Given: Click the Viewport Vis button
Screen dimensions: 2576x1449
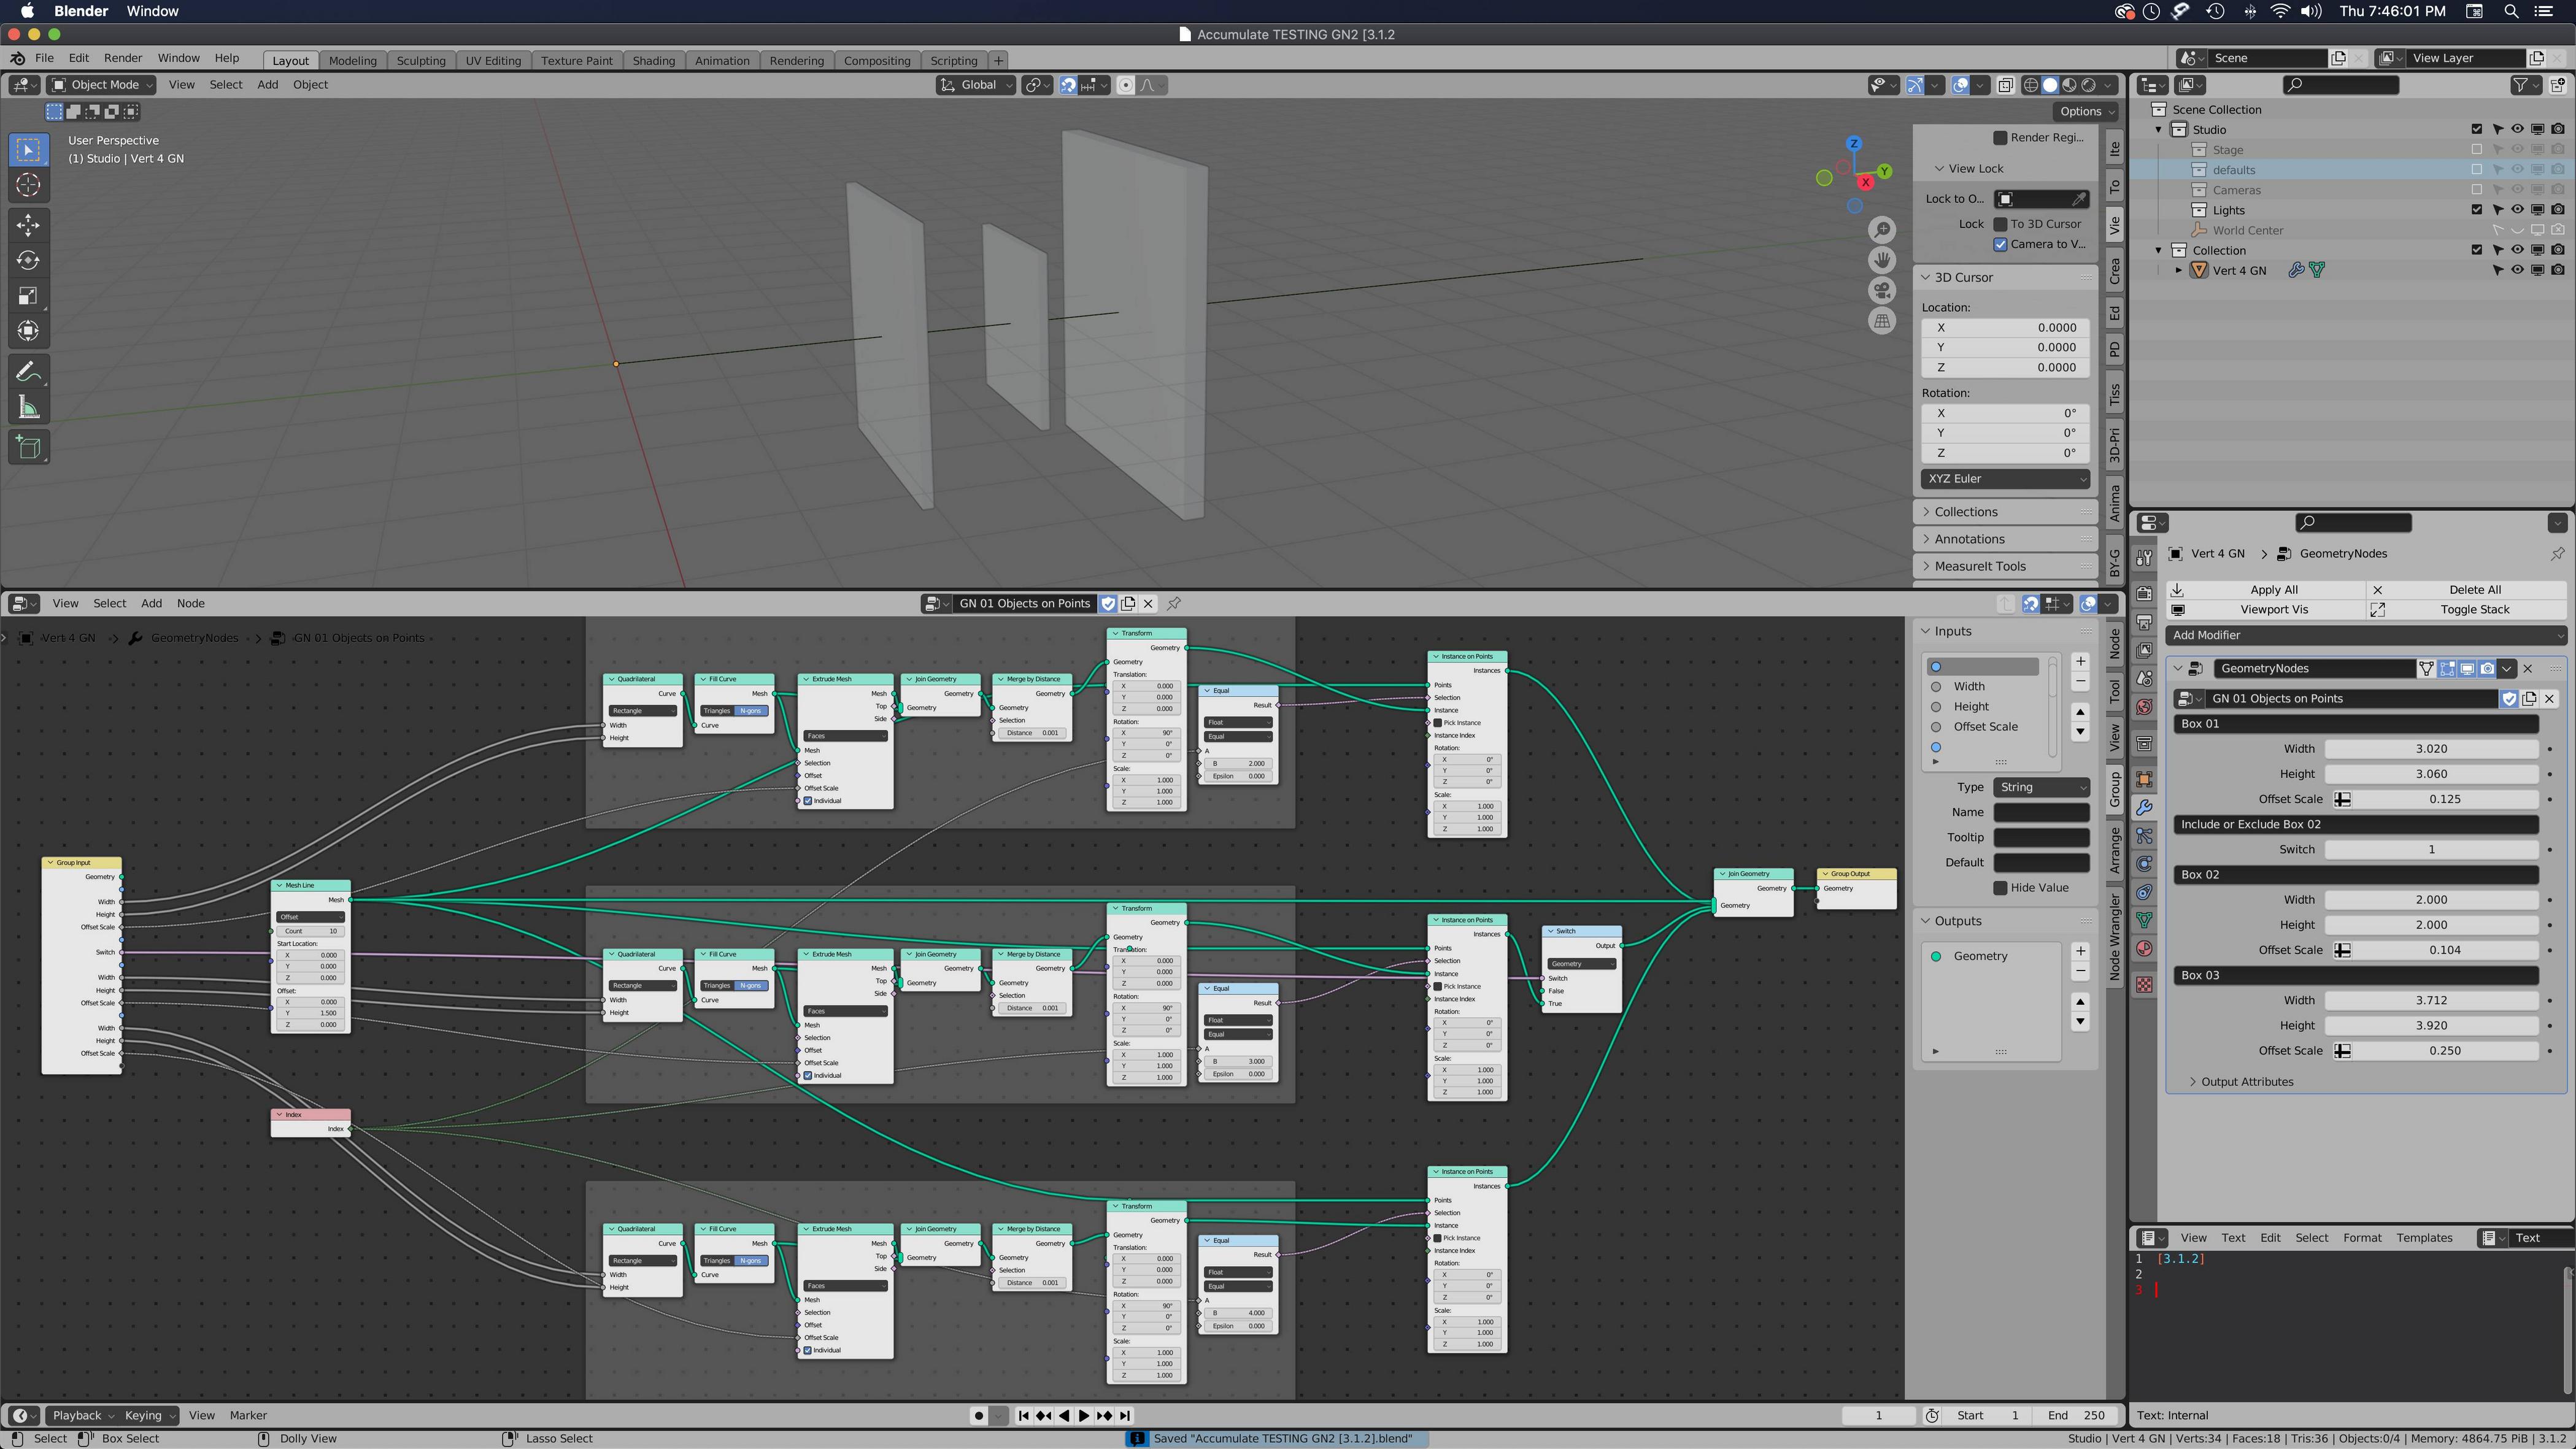Looking at the screenshot, I should pos(2265,610).
